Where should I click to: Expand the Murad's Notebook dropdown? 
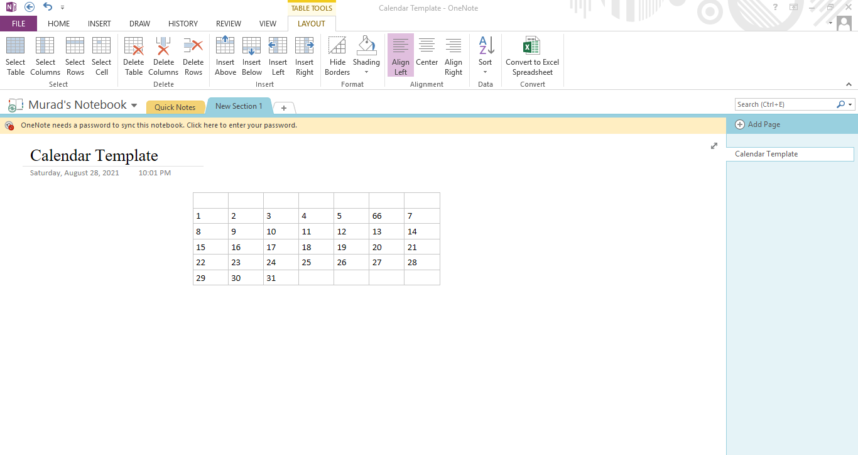pyautogui.click(x=134, y=106)
